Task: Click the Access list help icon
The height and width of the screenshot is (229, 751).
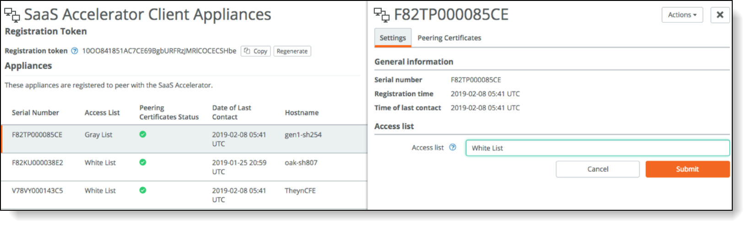Action: tap(453, 147)
